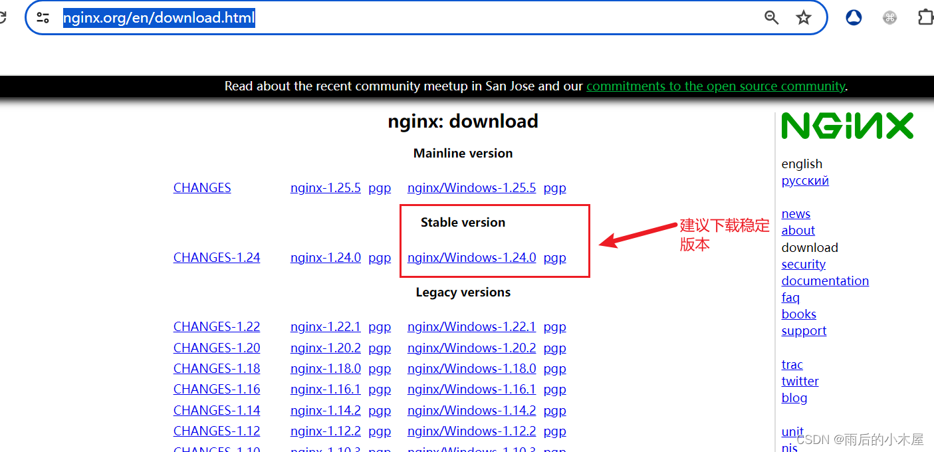Screen dimensions: 934x452
Task: Download nginx-1.14.2 source
Action: (x=326, y=411)
